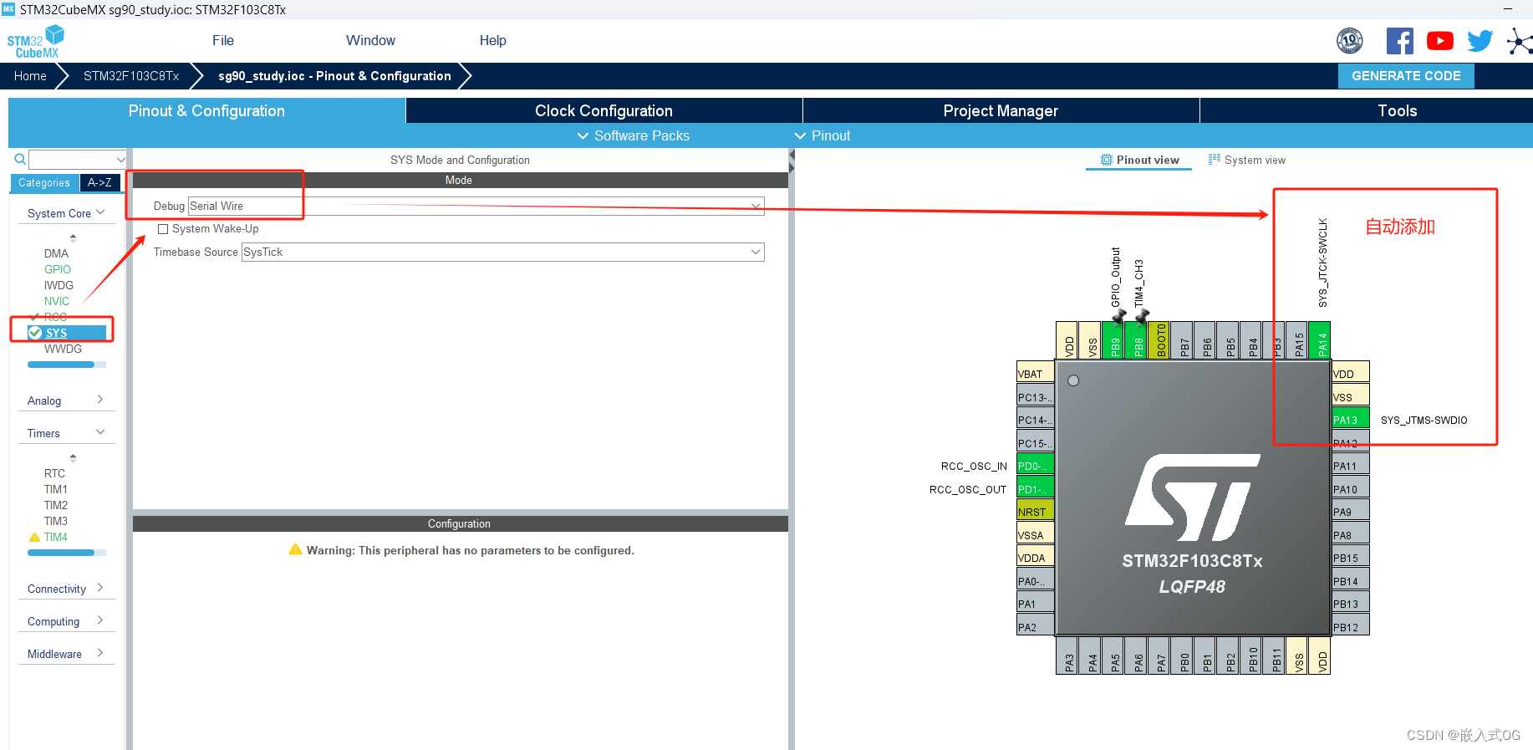Click the PA3 pin on chip bottom
The height and width of the screenshot is (750, 1533).
tap(1067, 656)
